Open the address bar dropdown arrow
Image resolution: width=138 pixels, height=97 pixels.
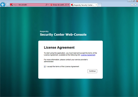(49, 5)
